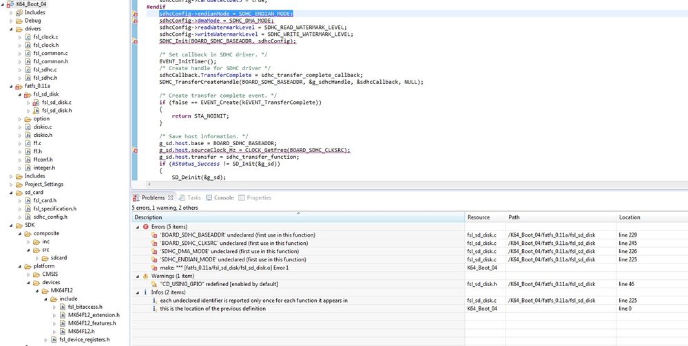The width and height of the screenshot is (688, 346).
Task: Collapse the drivers folder
Action: click(x=11, y=29)
